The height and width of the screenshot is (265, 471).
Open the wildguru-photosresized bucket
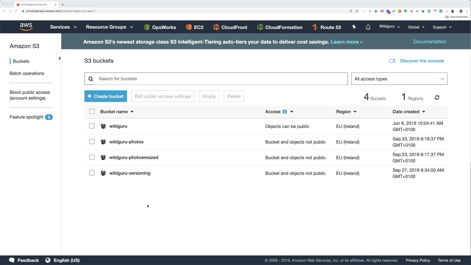(x=134, y=158)
